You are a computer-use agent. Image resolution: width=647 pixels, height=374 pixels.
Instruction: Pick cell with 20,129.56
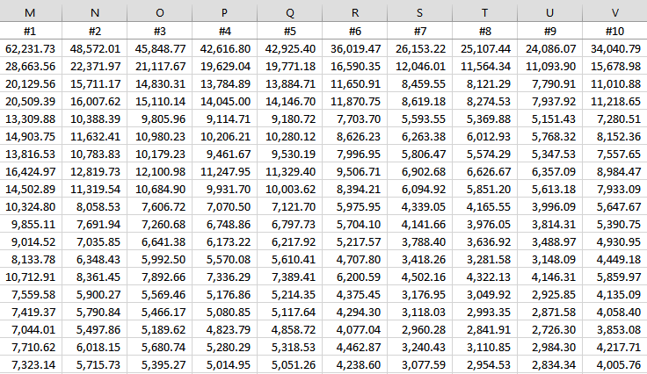[31, 84]
